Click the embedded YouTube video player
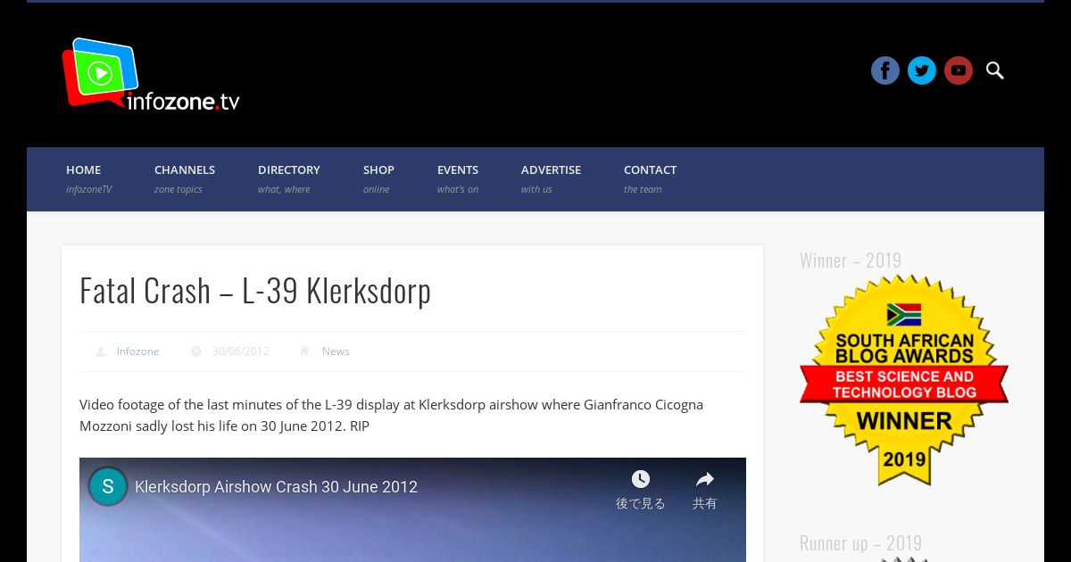Image resolution: width=1071 pixels, height=562 pixels. pos(412,510)
